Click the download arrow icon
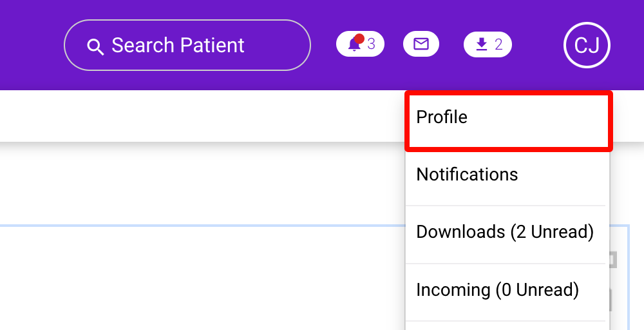Screen dimensions: 644x330 (480, 44)
